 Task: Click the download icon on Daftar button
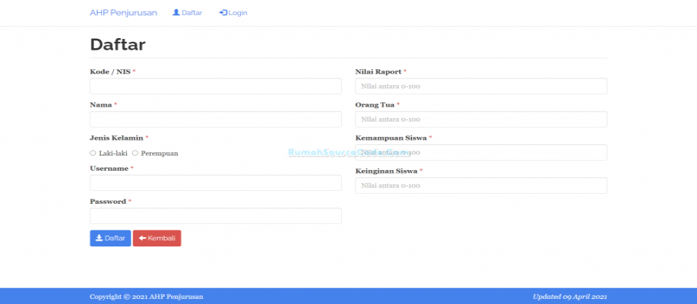point(100,238)
